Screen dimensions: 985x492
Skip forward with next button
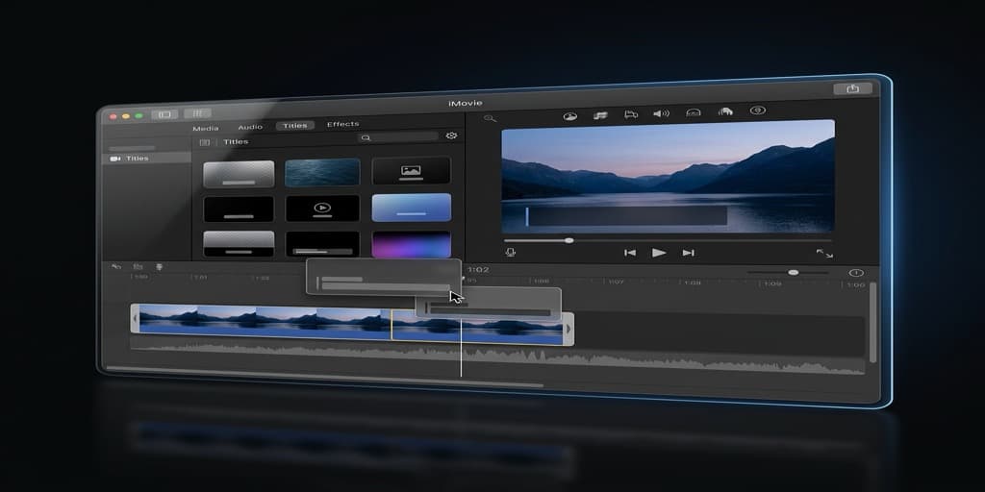click(689, 253)
